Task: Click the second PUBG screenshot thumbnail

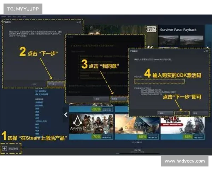Action: (192, 41)
